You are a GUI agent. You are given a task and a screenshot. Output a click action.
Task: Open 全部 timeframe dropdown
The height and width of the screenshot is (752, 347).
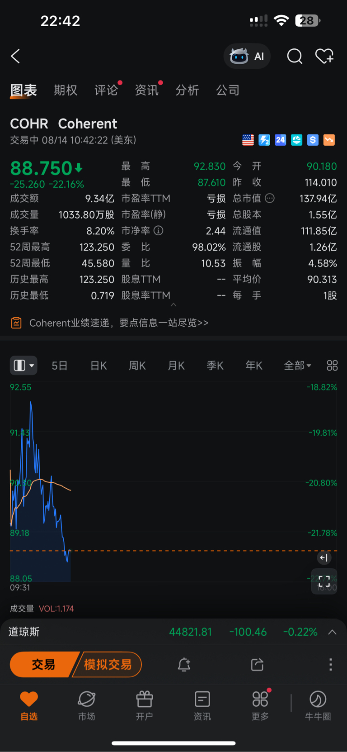coord(297,366)
